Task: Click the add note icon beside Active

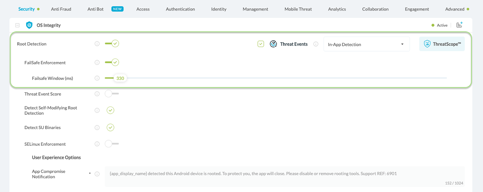Action: coord(459,25)
